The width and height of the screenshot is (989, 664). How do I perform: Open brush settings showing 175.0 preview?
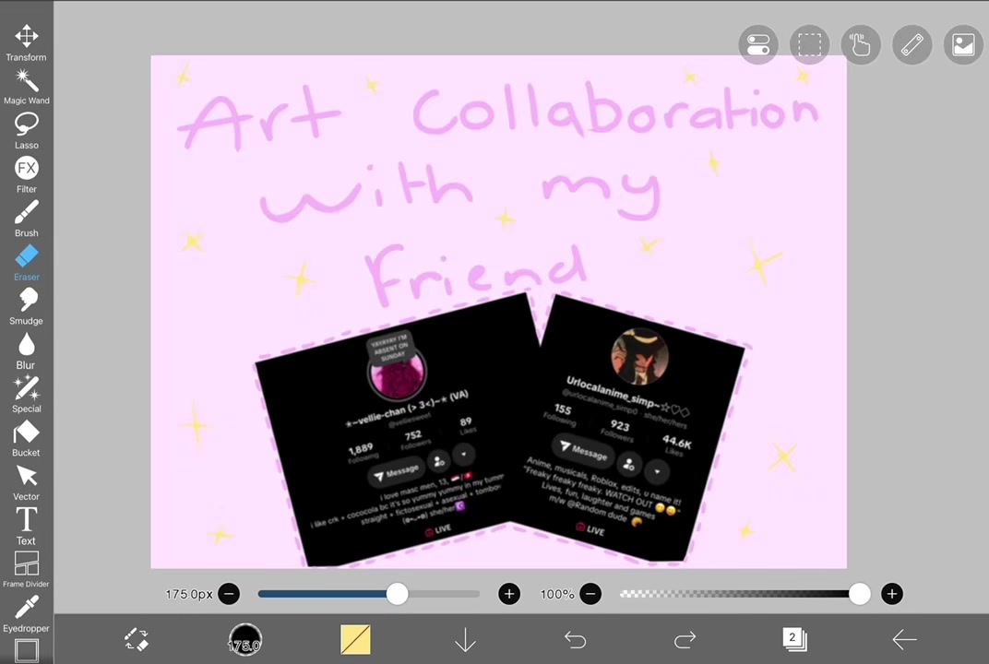pos(244,640)
